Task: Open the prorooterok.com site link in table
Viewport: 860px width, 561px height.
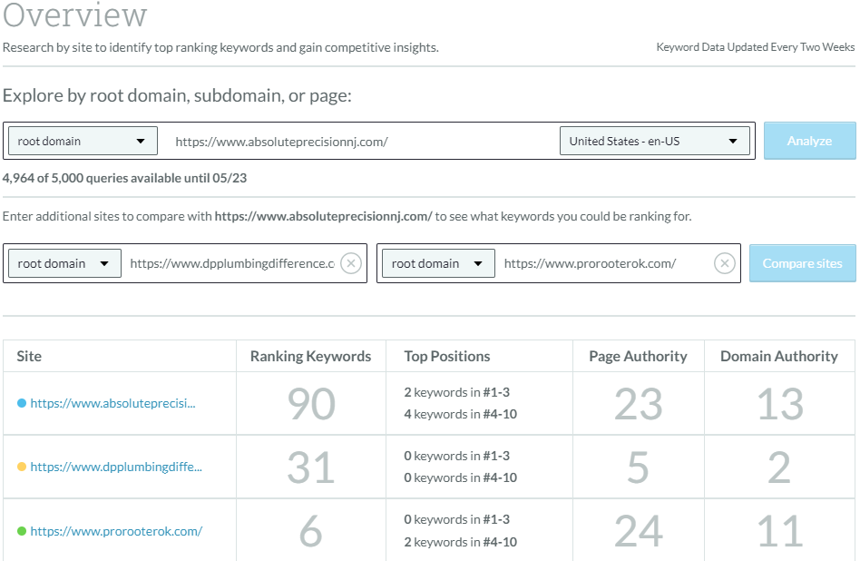Action: tap(116, 531)
